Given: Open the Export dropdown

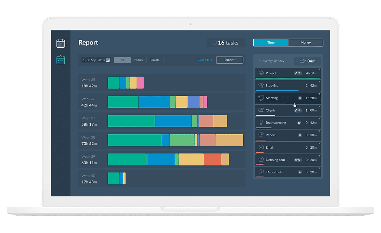Looking at the screenshot, I should pos(229,60).
